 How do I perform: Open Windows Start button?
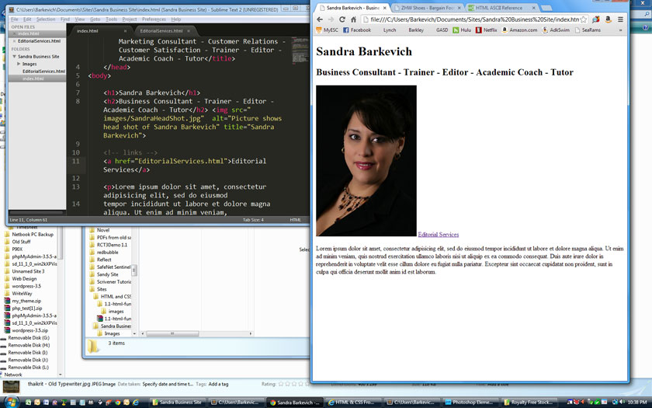pos(12,403)
